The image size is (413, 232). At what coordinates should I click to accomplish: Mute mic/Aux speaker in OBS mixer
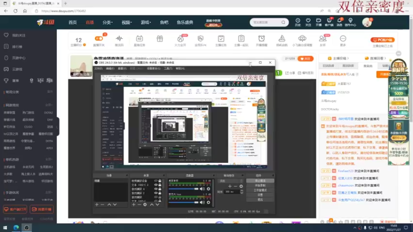click(202, 202)
